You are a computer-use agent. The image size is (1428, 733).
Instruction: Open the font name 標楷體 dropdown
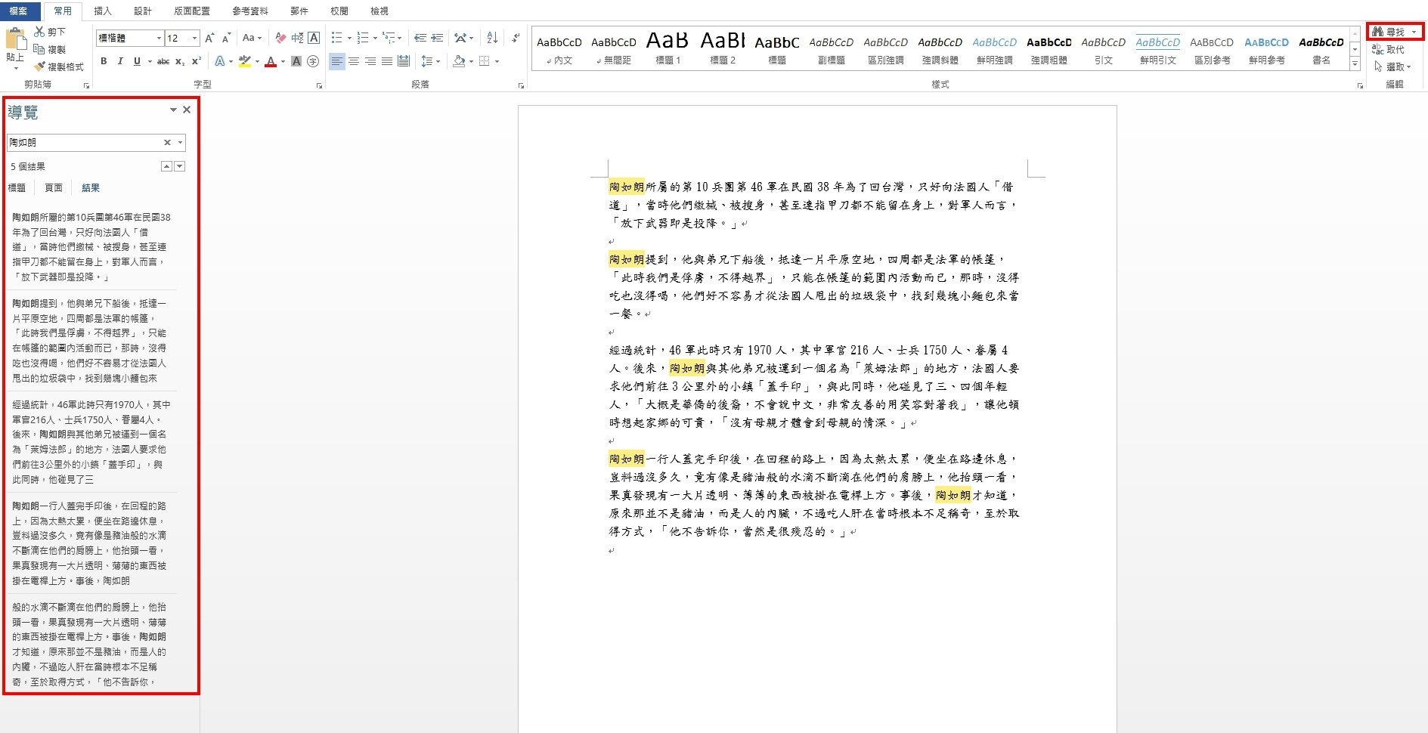click(159, 38)
